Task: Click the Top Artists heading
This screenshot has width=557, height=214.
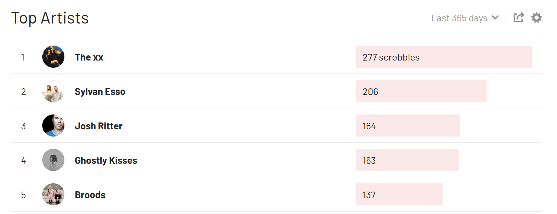Action: click(x=50, y=18)
